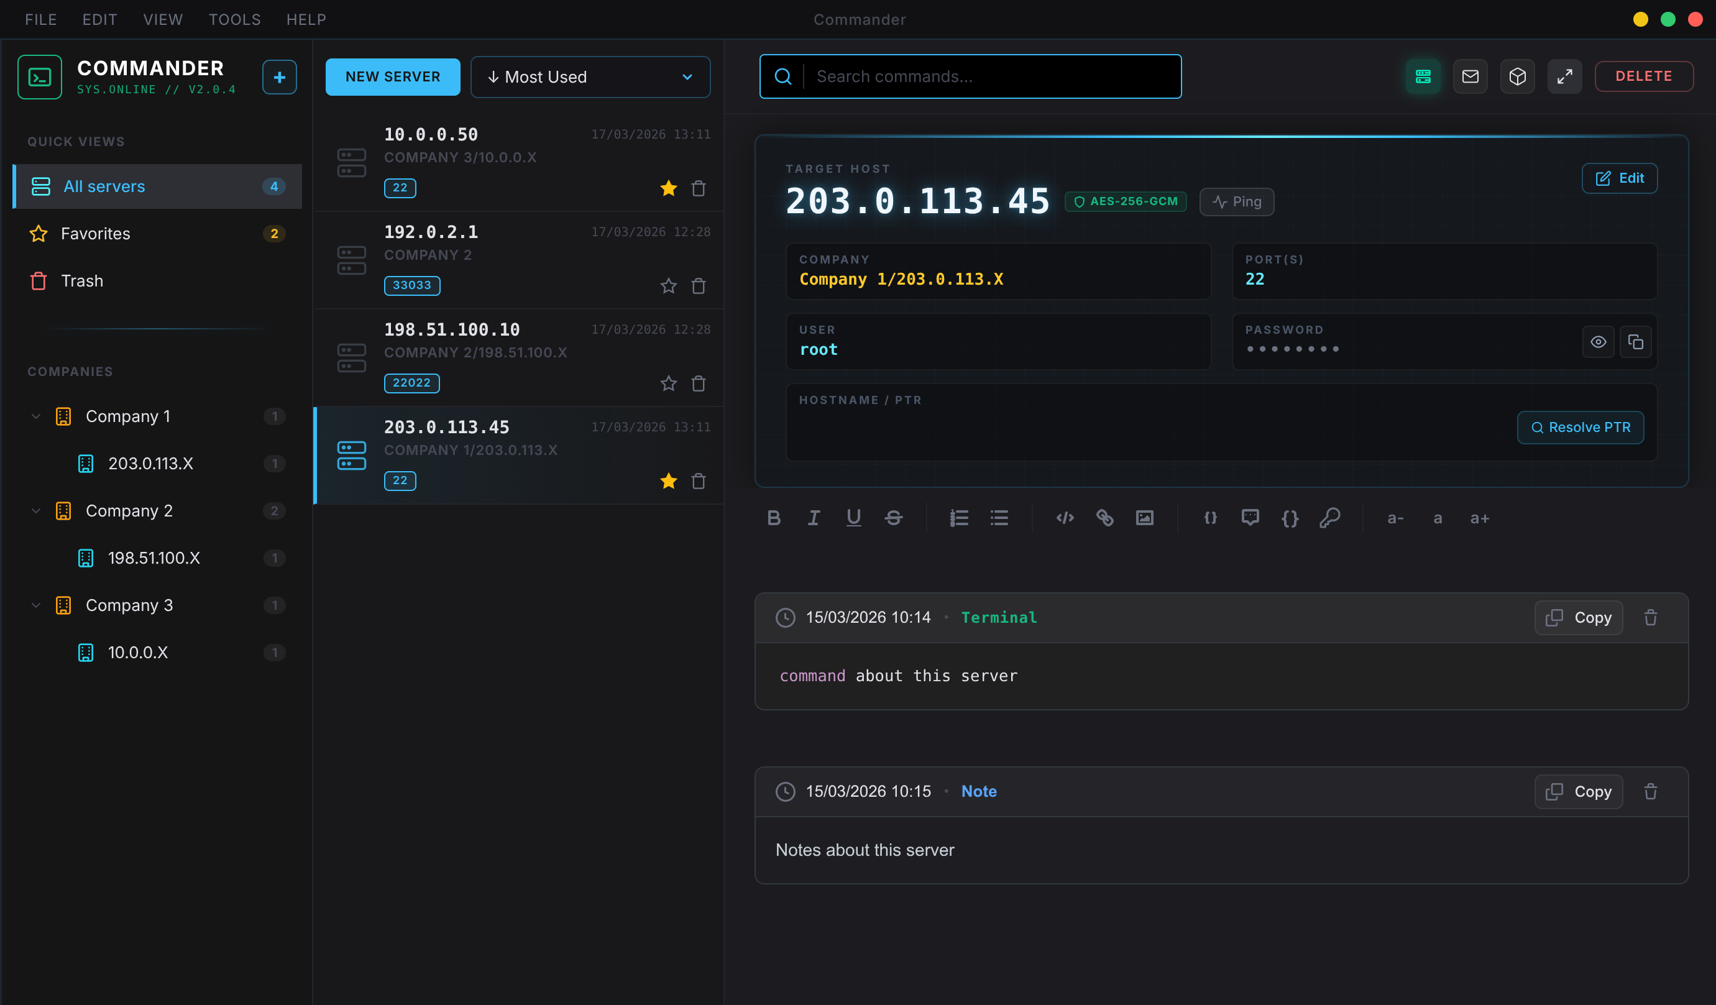Click the comment bubble icon in toolbar
Screen dimensions: 1716x1005
tap(1250, 518)
